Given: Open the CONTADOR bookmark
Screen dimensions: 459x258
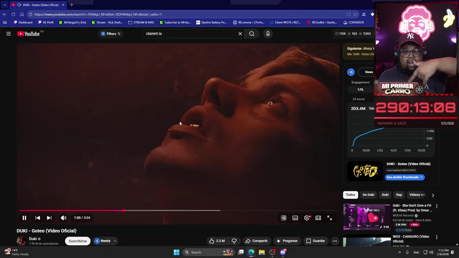Looking at the screenshot, I should pos(354,22).
